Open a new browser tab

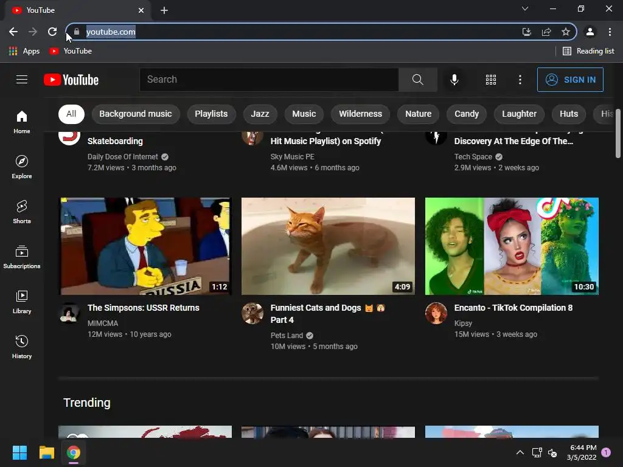click(164, 10)
